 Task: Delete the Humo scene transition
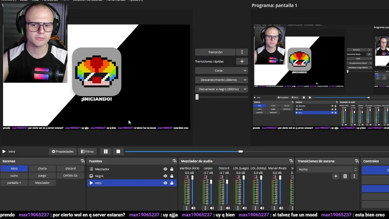345,176
